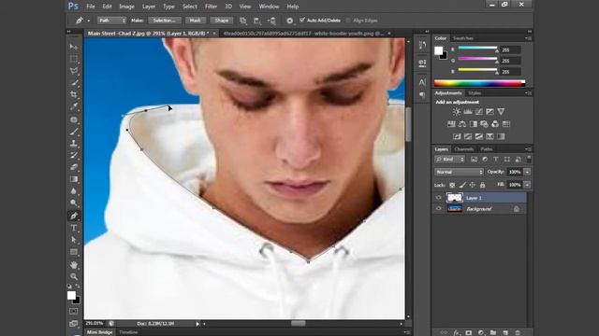Open the Layers panel flyout menu
This screenshot has width=599, height=336.
point(529,149)
